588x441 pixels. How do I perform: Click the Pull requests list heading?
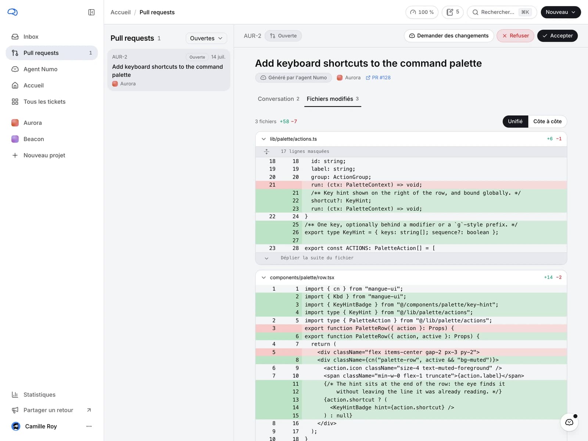point(132,38)
